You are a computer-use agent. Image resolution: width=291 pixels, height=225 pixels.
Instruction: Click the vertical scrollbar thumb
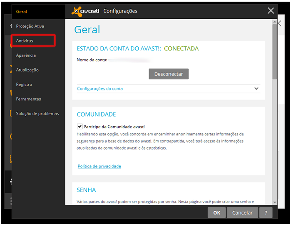pos(275,52)
